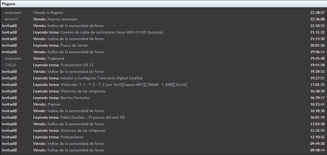
Task: Select the timestamp 16:01:19
Action: pos(317,117)
